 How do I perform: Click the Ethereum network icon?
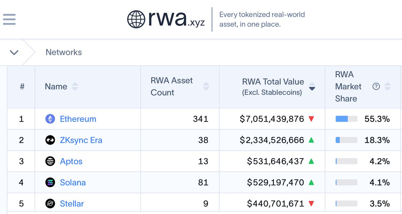[x=50, y=119]
